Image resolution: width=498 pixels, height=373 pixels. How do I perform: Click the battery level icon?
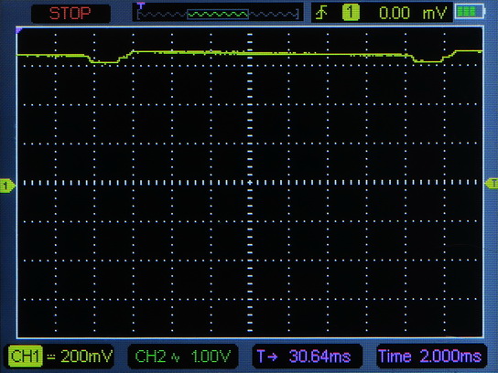pyautogui.click(x=470, y=12)
